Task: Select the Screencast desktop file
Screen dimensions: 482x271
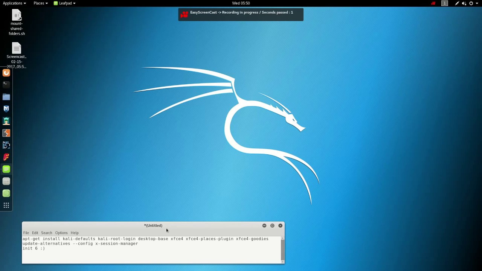Action: 17,56
